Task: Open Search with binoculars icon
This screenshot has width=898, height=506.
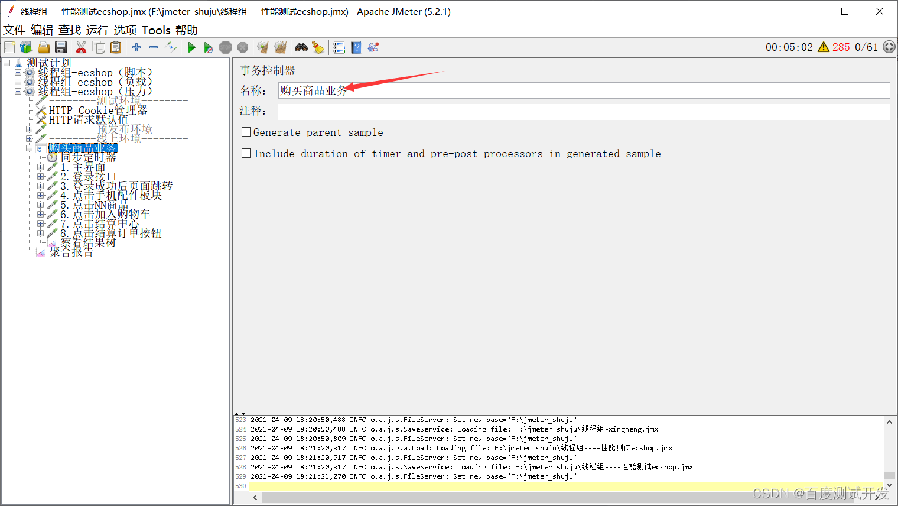Action: click(301, 47)
